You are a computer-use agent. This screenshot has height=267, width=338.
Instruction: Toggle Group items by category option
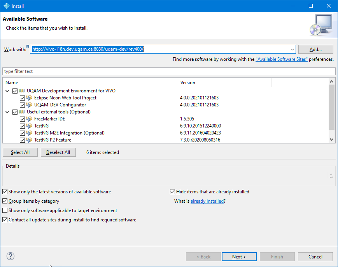point(5,201)
